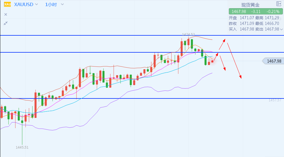Select the topmost blue horizontal line
The height and width of the screenshot is (157, 284).
click(x=114, y=35)
